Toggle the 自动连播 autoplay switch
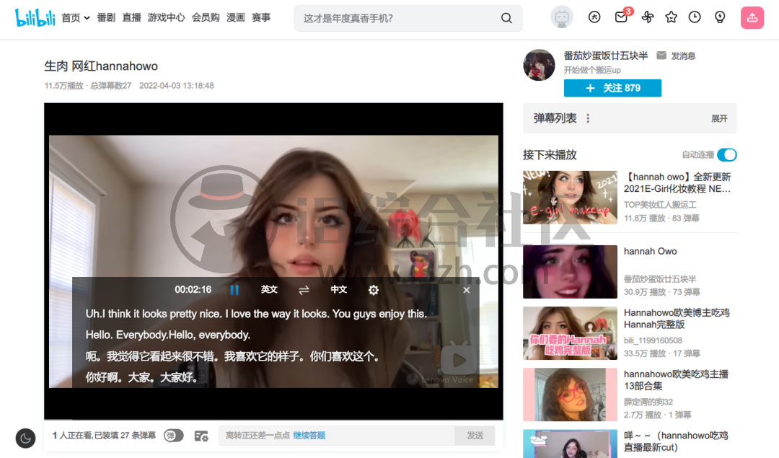The width and height of the screenshot is (779, 458). pyautogui.click(x=727, y=155)
